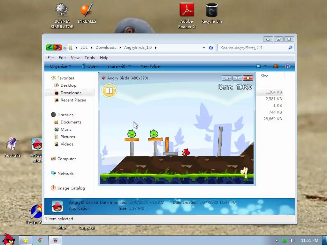The image size is (327, 245).
Task: Open the Tools menu
Action: pos(90,58)
